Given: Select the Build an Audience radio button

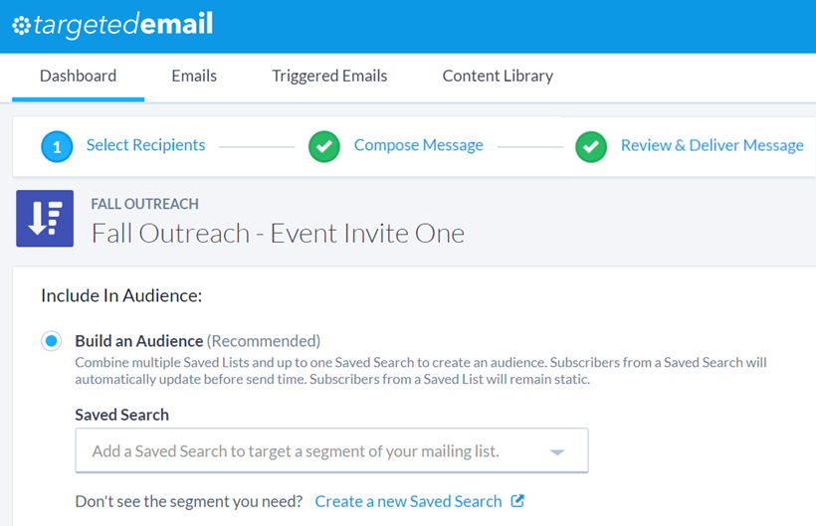Looking at the screenshot, I should (52, 341).
